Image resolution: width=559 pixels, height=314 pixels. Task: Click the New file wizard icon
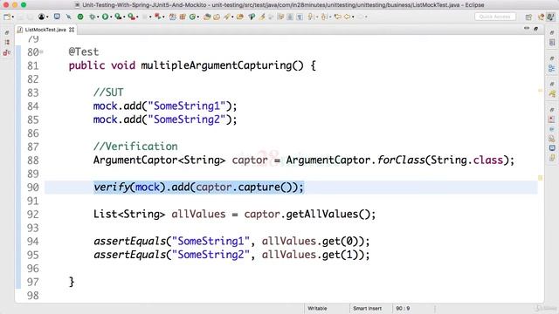(x=7, y=17)
